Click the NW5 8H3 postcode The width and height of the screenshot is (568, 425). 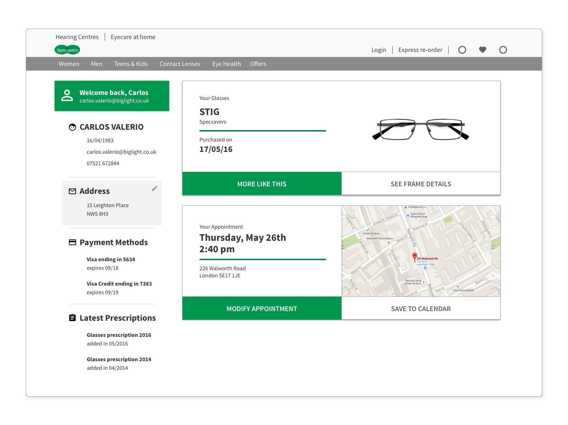point(98,214)
